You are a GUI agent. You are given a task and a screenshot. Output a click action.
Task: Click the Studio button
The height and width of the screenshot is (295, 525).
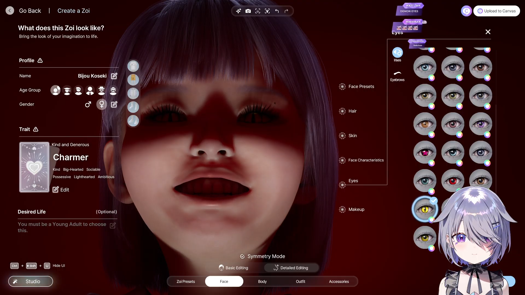(x=31, y=281)
